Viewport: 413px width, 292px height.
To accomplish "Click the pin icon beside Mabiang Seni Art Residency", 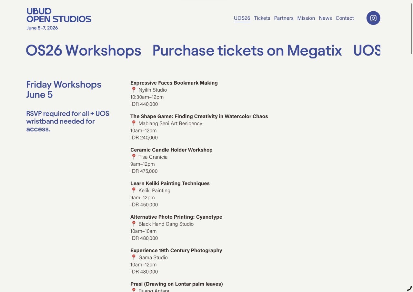I will (x=134, y=123).
